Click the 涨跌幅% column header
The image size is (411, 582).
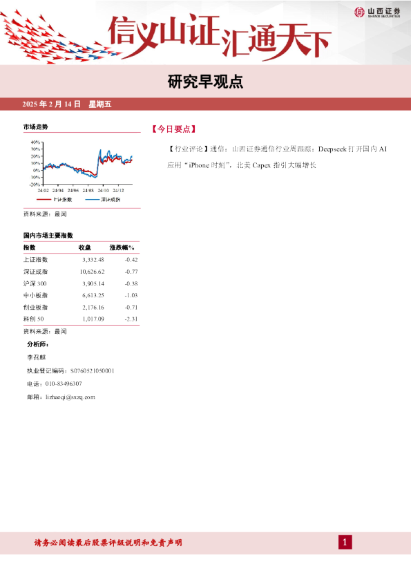122,247
